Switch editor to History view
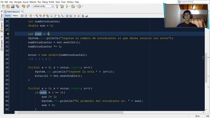Viewport: 210px width, 118px height. [x=15, y=16]
